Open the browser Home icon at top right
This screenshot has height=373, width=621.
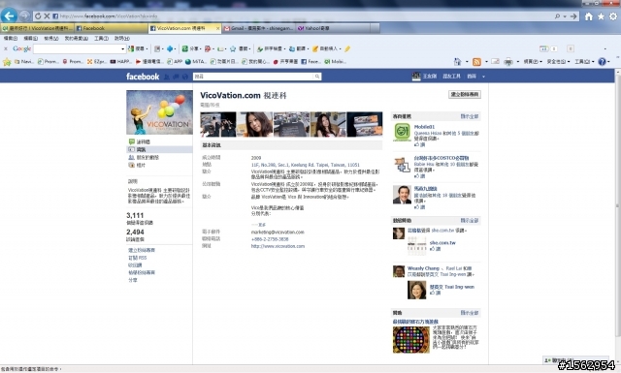pyautogui.click(x=589, y=16)
